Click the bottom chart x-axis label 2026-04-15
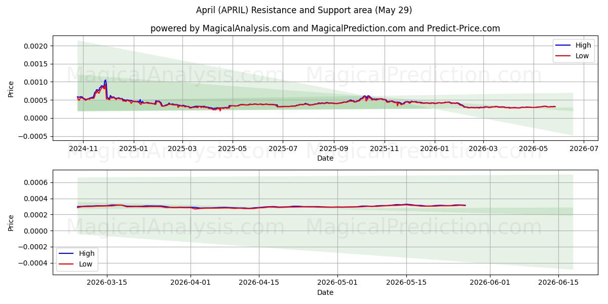 (x=259, y=284)
